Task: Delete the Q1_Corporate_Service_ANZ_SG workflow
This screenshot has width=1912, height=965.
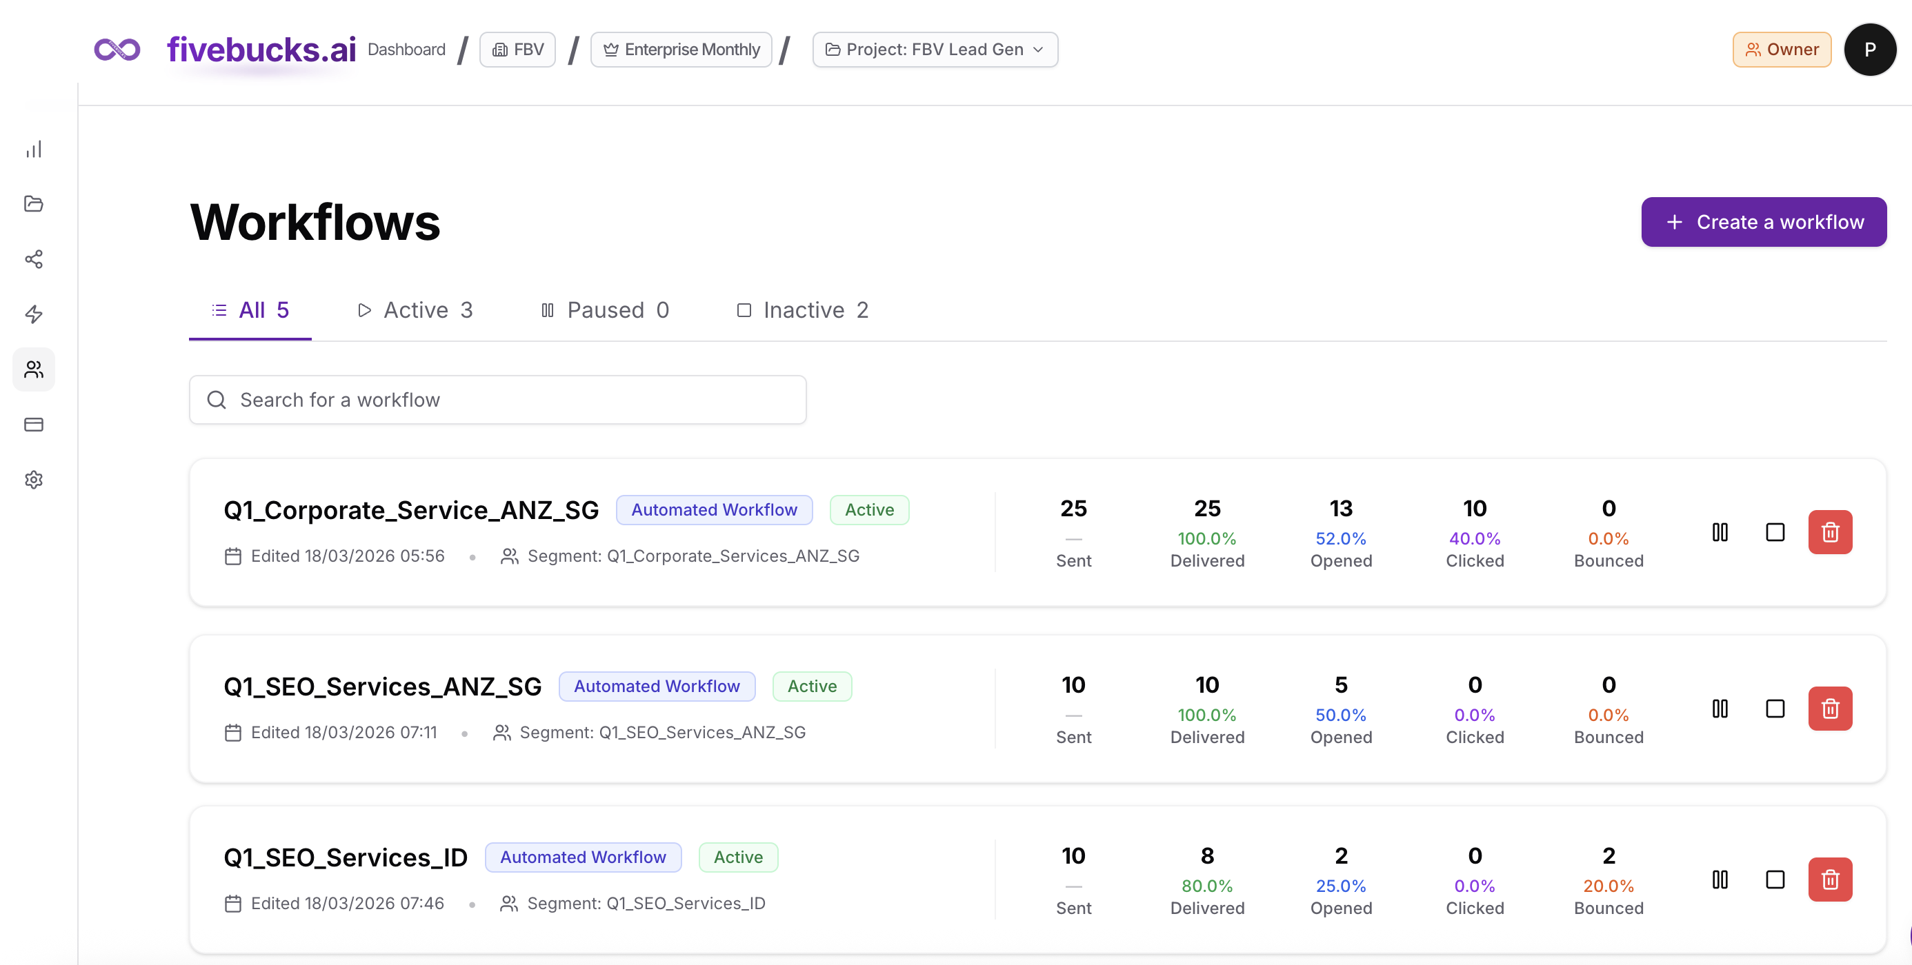Action: [x=1829, y=532]
